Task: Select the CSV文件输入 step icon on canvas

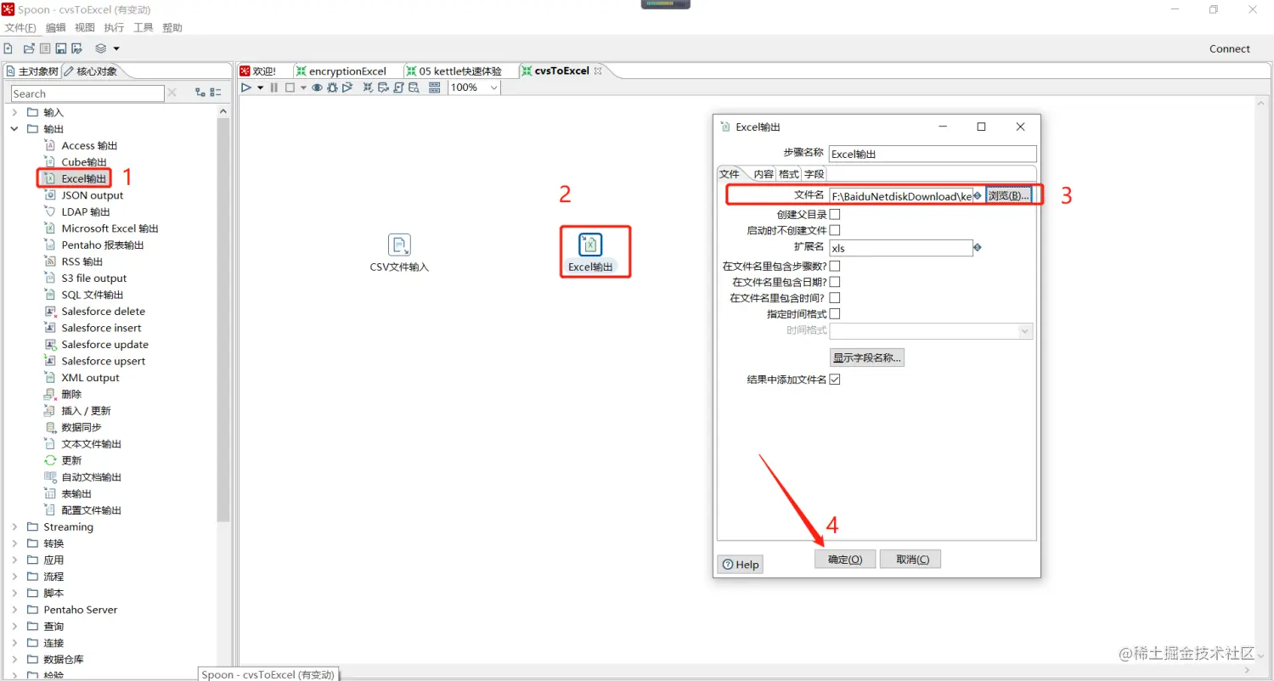Action: [x=399, y=245]
